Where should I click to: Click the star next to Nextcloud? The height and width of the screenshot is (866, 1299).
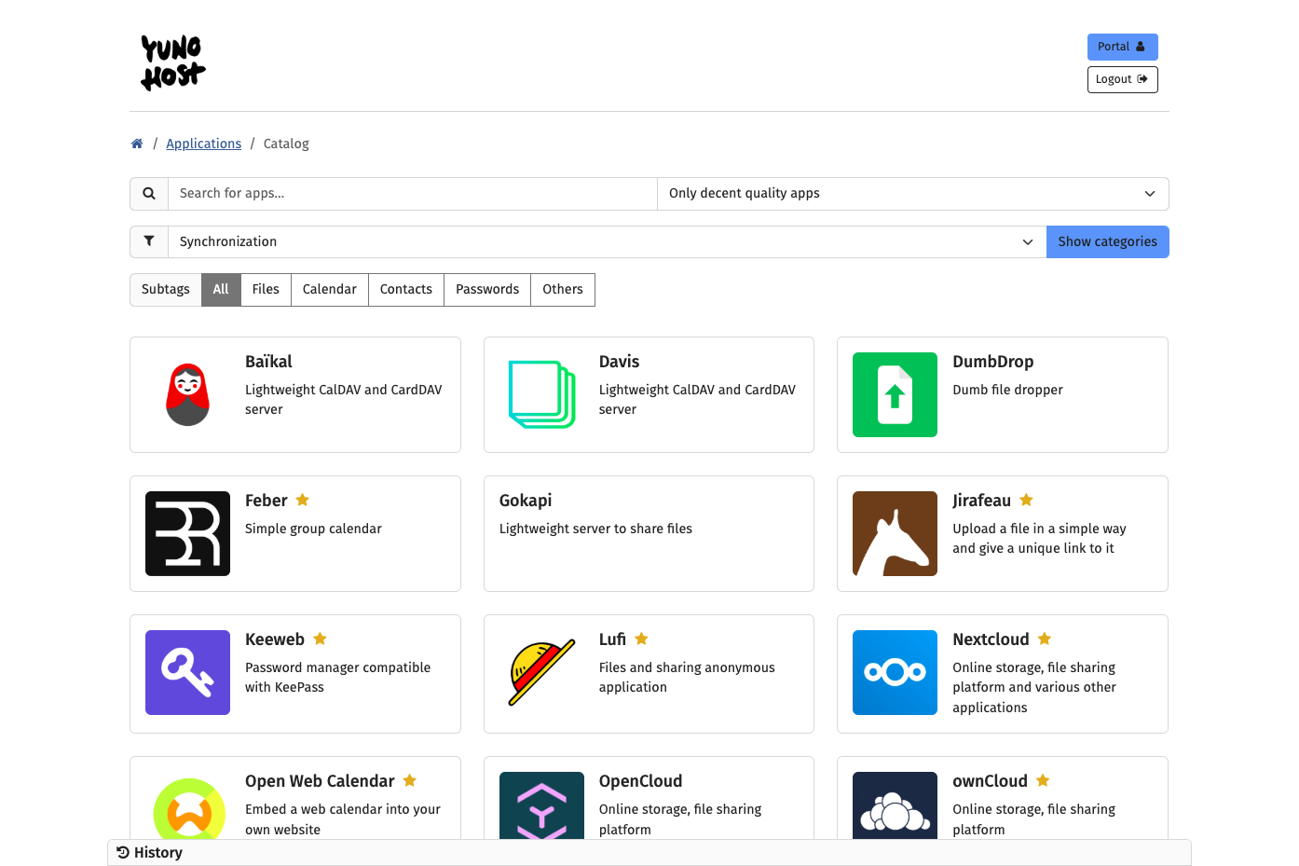pos(1045,639)
